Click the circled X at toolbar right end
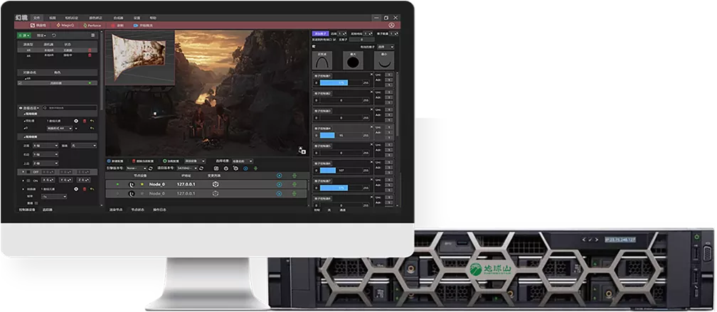 pos(391,25)
